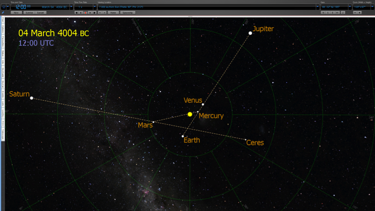Open the Lists side tab
Viewport: 375px width, 211px height.
pyautogui.click(x=3, y=103)
